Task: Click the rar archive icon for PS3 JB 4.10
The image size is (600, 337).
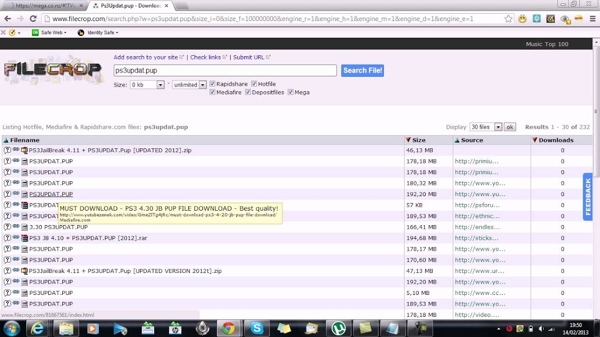Action: click(x=24, y=238)
